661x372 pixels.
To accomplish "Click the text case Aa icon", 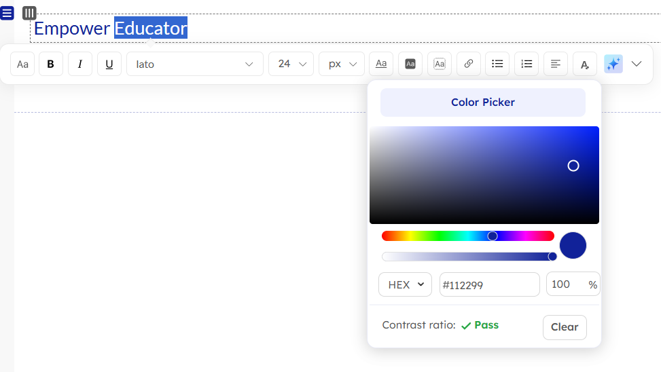I will pos(22,64).
